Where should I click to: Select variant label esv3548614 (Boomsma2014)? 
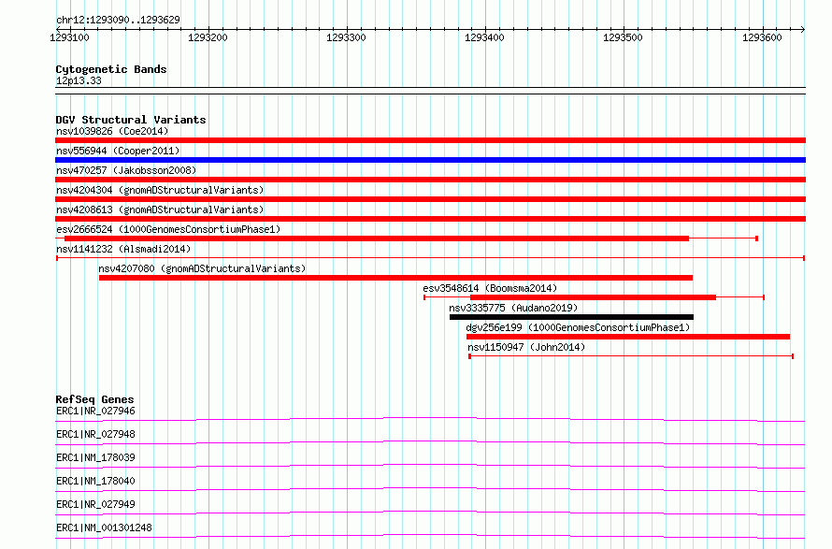(490, 288)
